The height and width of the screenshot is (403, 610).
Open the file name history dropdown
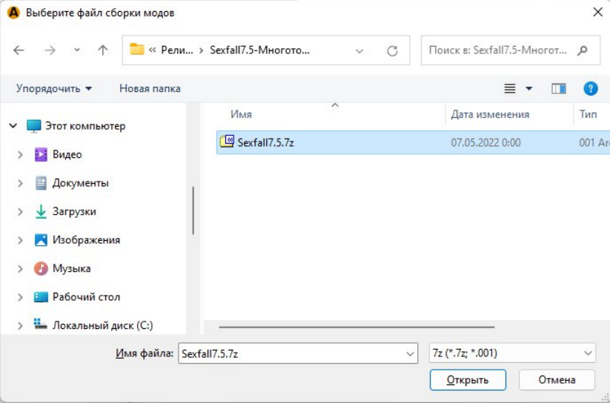tap(411, 354)
